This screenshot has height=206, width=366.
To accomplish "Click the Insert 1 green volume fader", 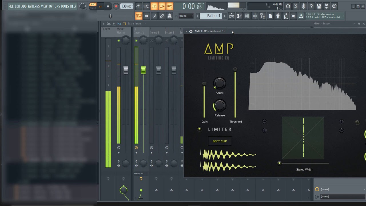I will [143, 70].
